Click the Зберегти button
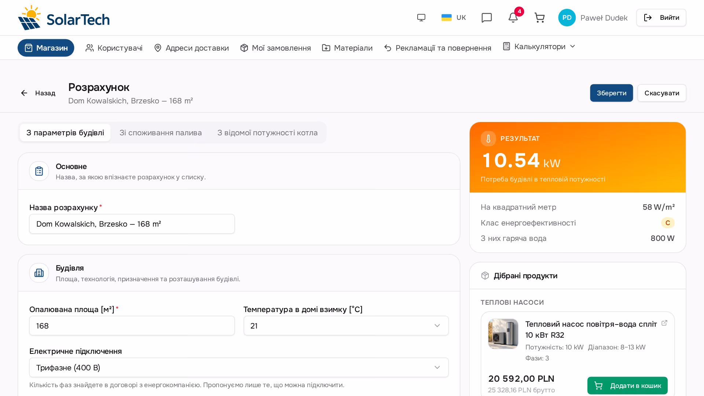704x396 pixels. (x=611, y=93)
